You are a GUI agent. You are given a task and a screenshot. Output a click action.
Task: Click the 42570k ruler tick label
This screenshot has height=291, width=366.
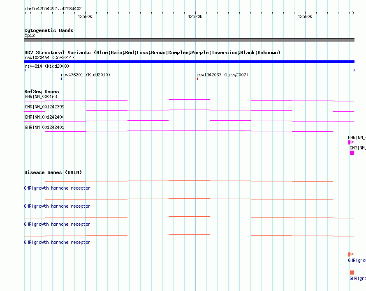195,16
